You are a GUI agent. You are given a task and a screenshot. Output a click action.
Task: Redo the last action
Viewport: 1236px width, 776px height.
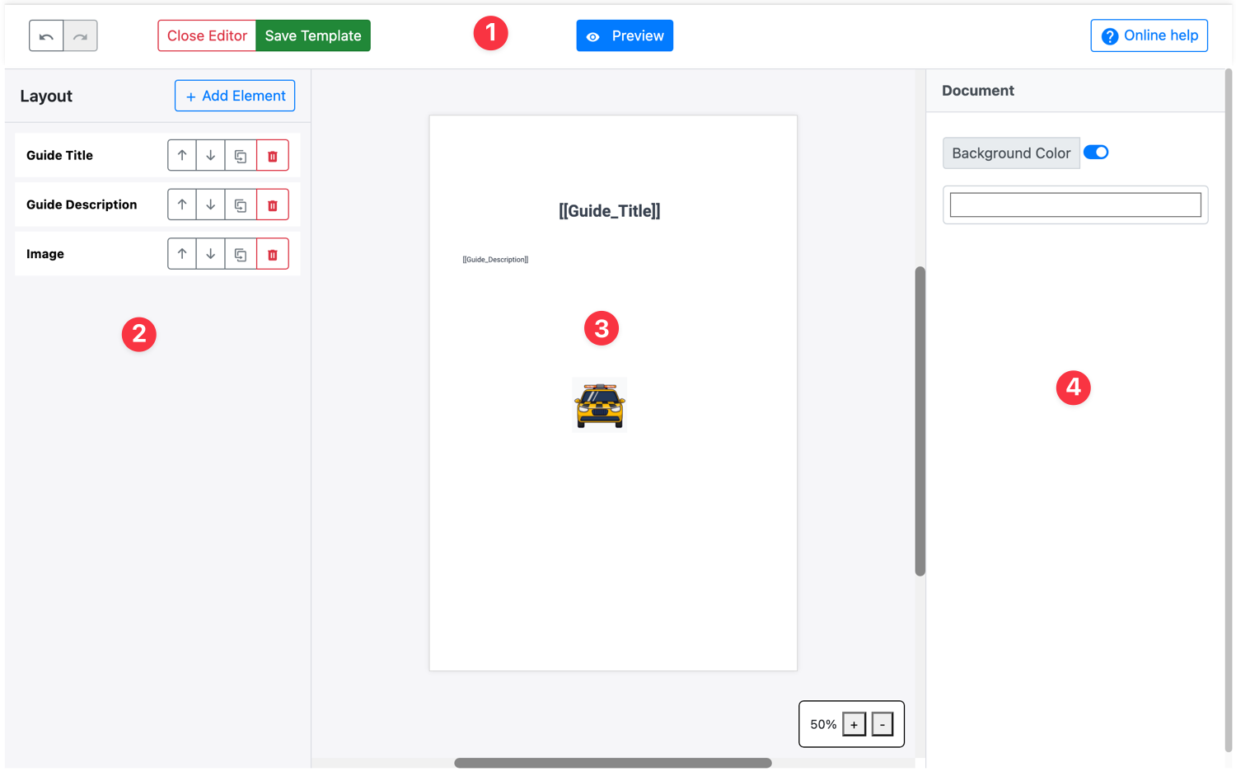coord(80,35)
